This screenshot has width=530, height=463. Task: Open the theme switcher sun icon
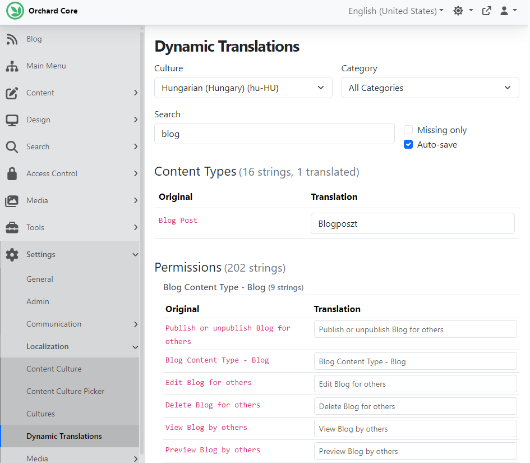pyautogui.click(x=458, y=11)
